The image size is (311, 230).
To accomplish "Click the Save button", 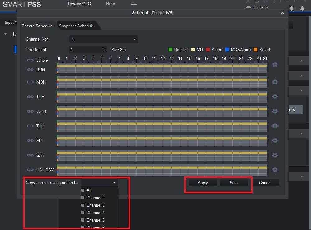I will click(x=234, y=183).
